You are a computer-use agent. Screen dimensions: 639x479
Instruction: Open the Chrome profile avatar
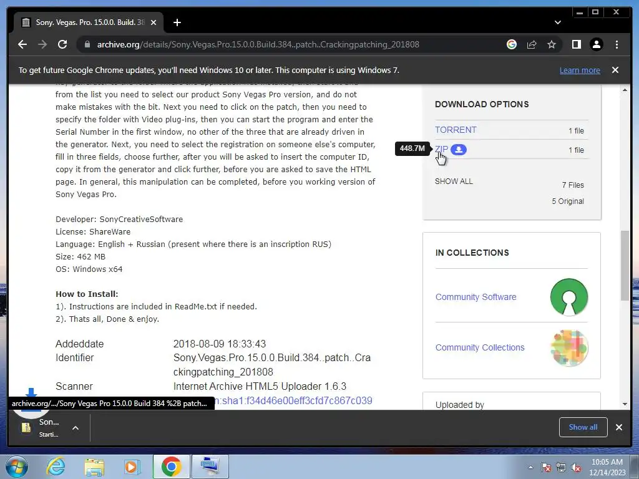click(596, 44)
